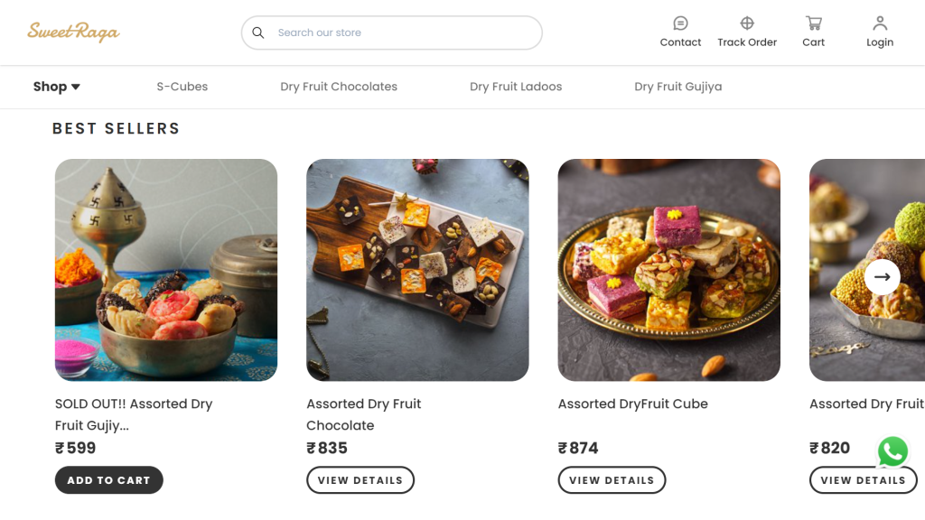925x520 pixels.
Task: Open WhatsApp chat bubble icon
Action: (x=892, y=451)
